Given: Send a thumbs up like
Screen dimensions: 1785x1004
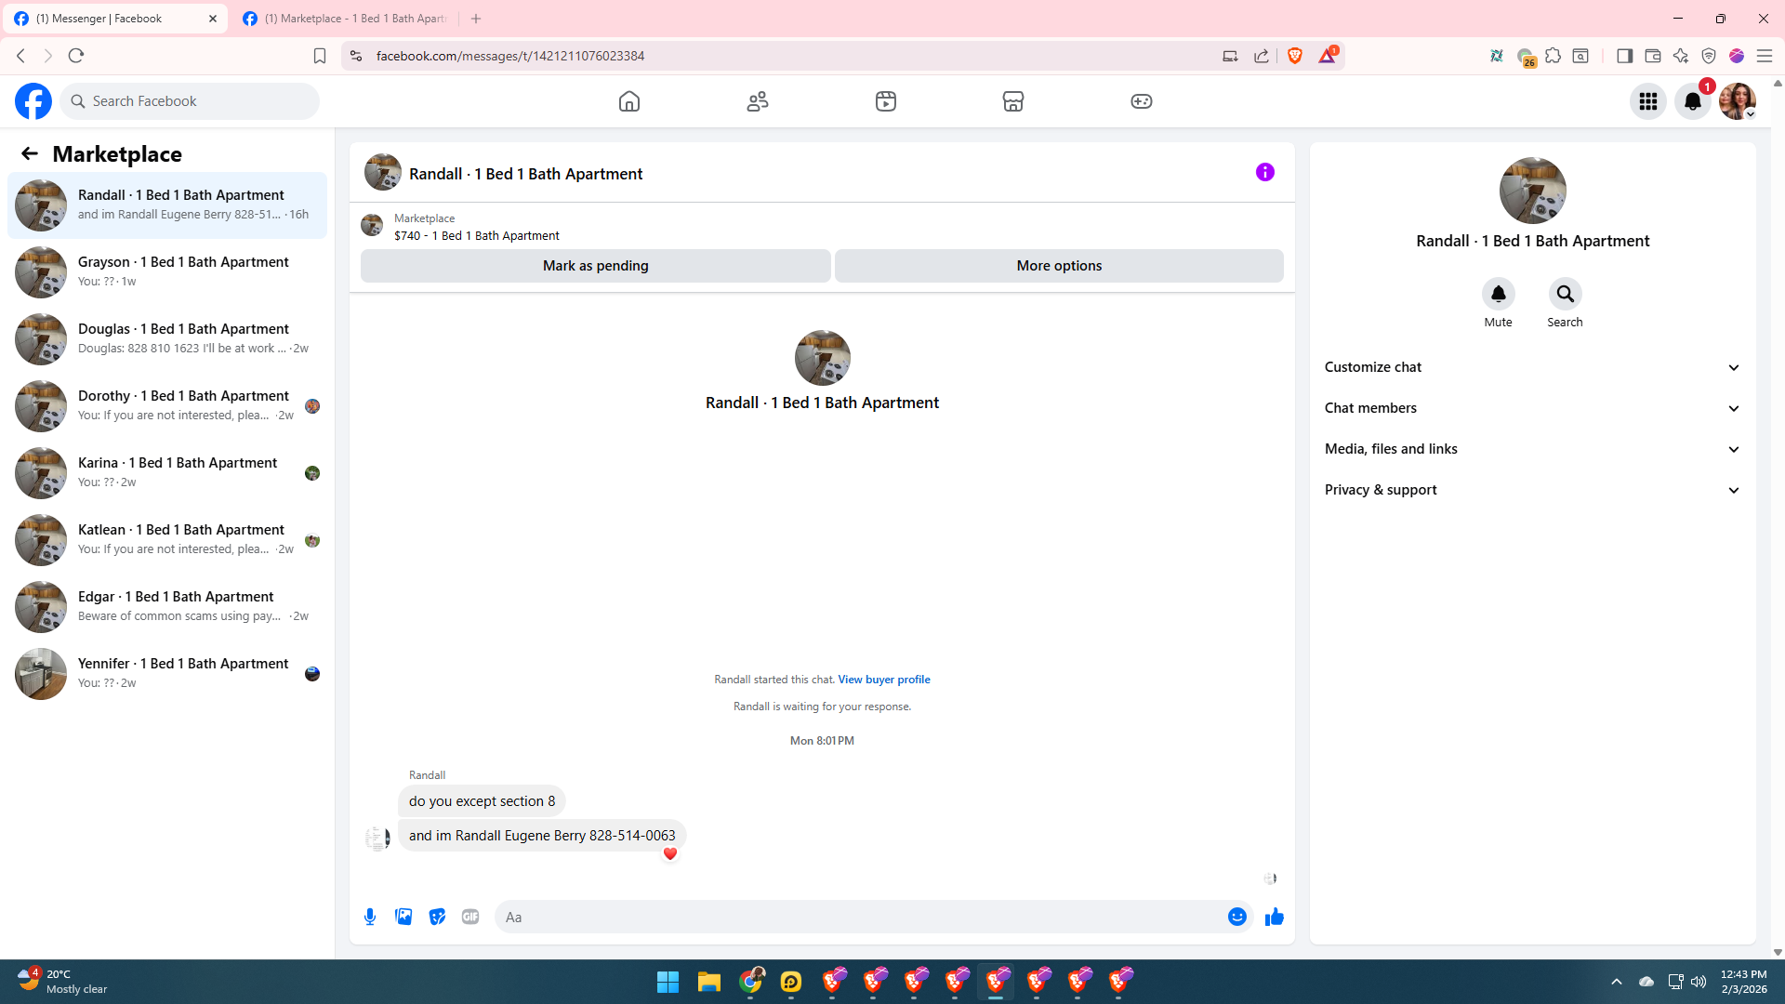Looking at the screenshot, I should [x=1274, y=917].
